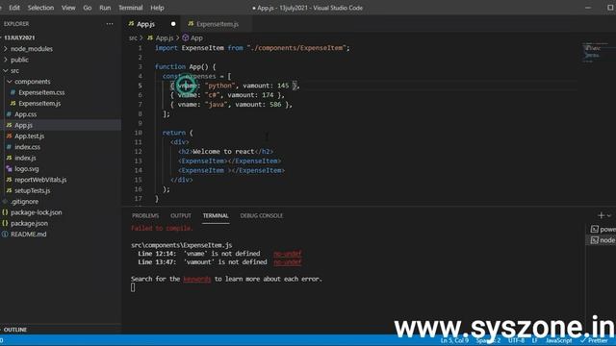Screen dimensions: 616x346
Task: Open the Help menu
Action: point(157,8)
